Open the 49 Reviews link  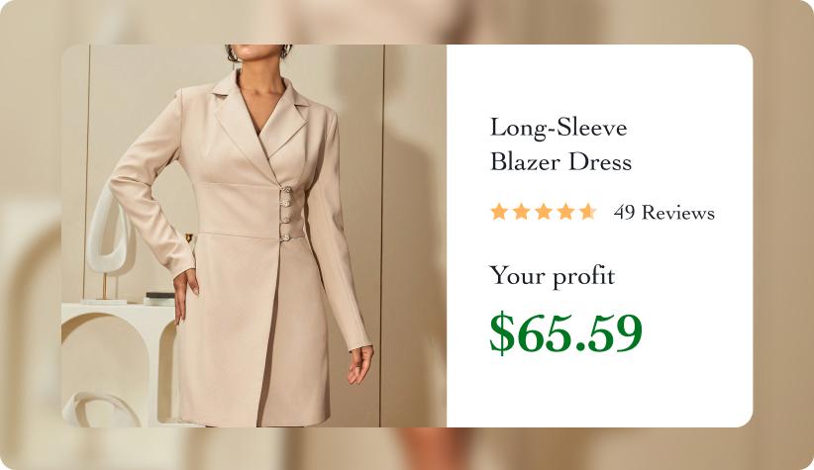click(x=663, y=213)
